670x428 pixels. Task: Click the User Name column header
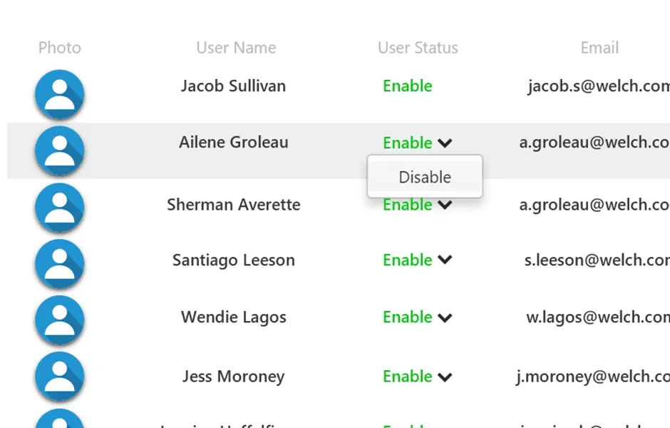236,48
